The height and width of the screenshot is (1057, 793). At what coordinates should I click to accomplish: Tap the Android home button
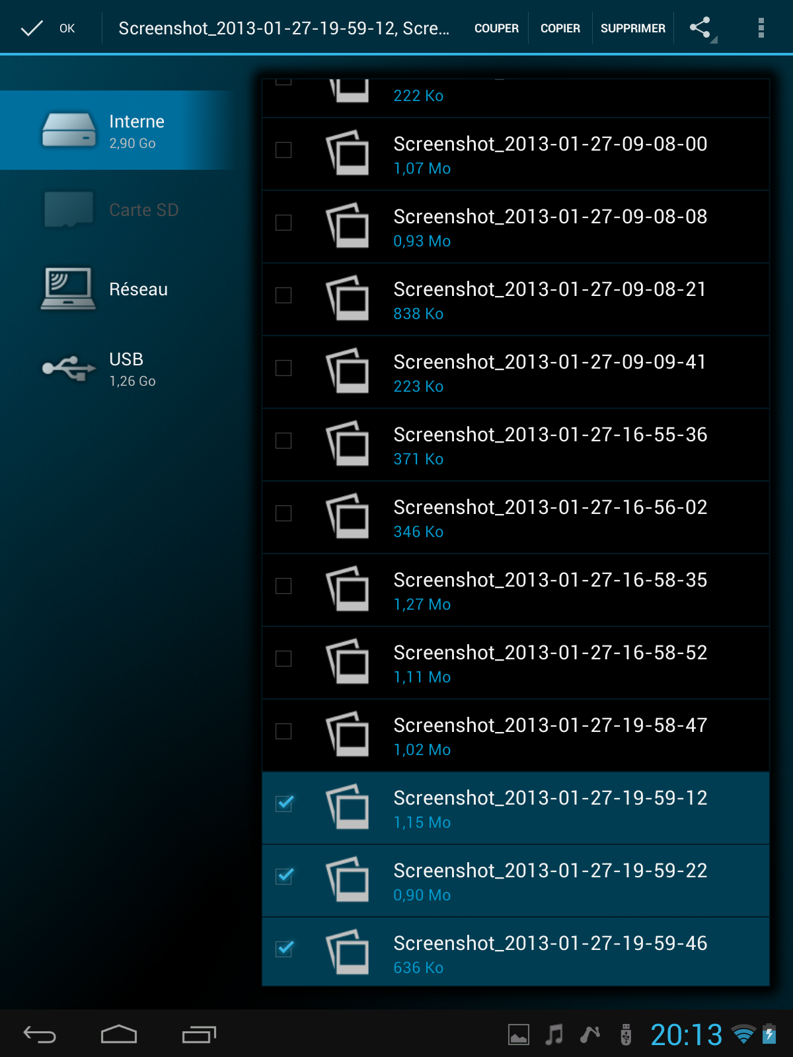pos(119,1035)
